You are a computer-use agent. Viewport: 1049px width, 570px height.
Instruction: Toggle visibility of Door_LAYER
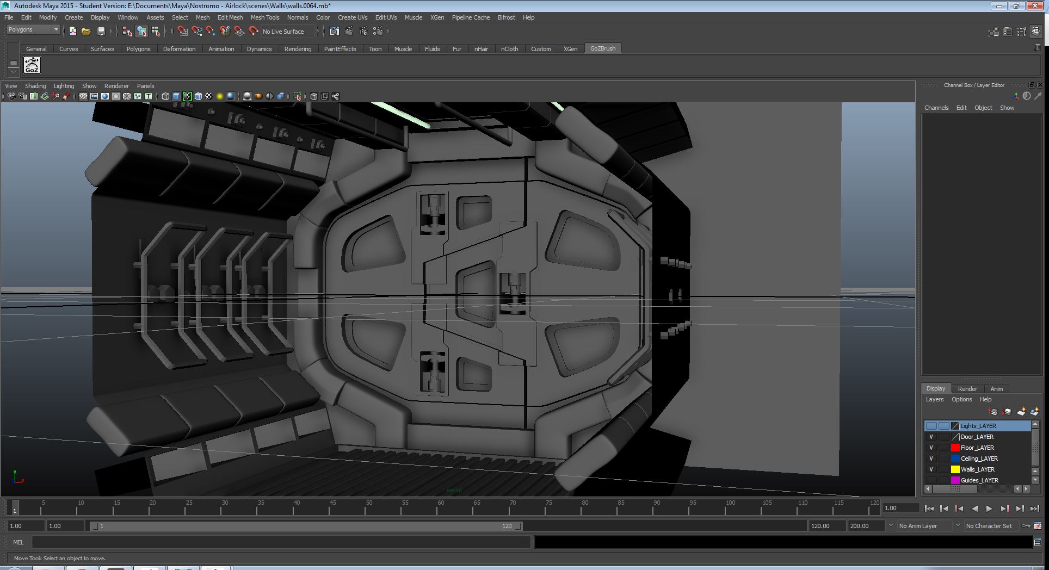pos(931,437)
